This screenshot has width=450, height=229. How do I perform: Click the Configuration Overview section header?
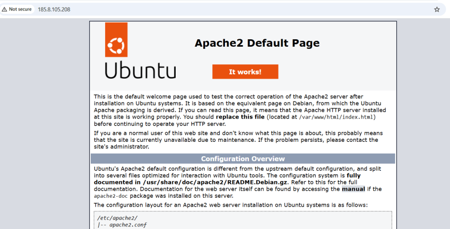tap(243, 159)
